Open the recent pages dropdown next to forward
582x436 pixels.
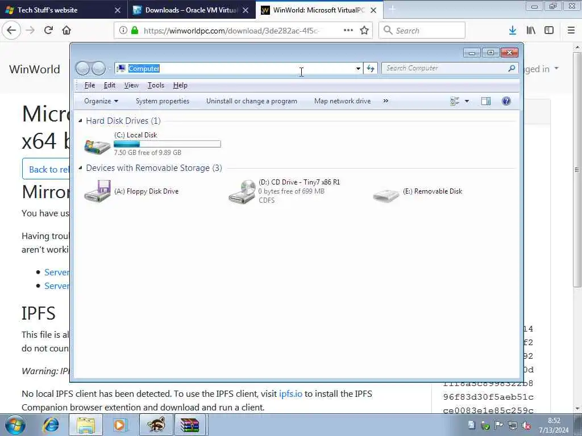[x=110, y=69]
